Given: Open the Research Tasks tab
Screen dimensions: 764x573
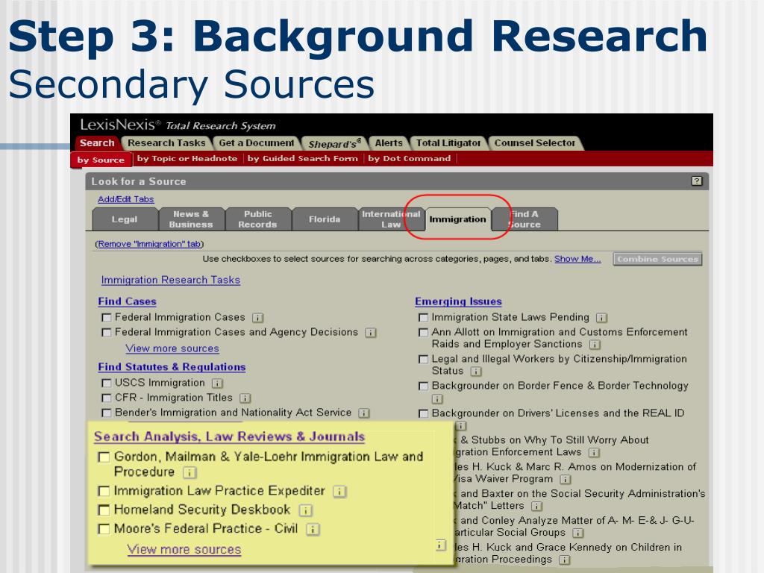Looking at the screenshot, I should pyautogui.click(x=166, y=143).
